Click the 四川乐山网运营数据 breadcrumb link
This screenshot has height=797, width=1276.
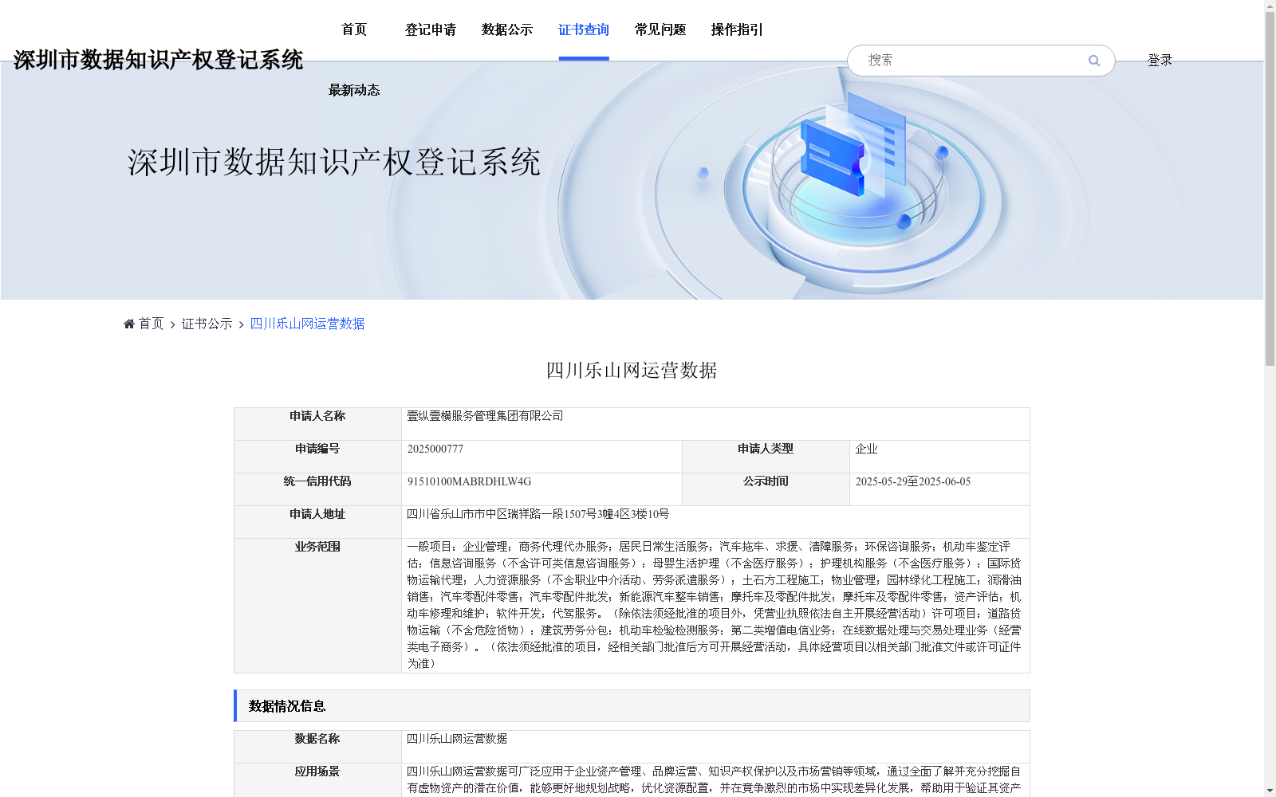(x=307, y=324)
